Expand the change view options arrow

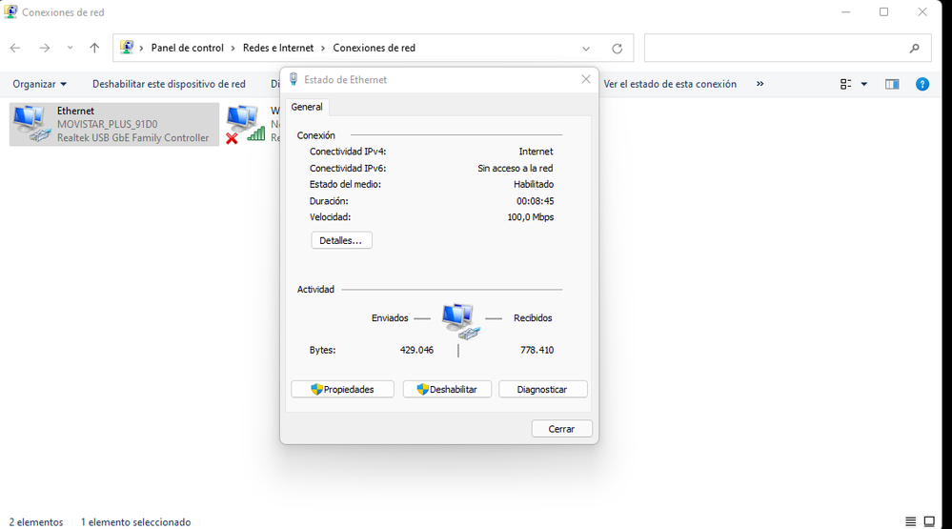click(x=864, y=84)
